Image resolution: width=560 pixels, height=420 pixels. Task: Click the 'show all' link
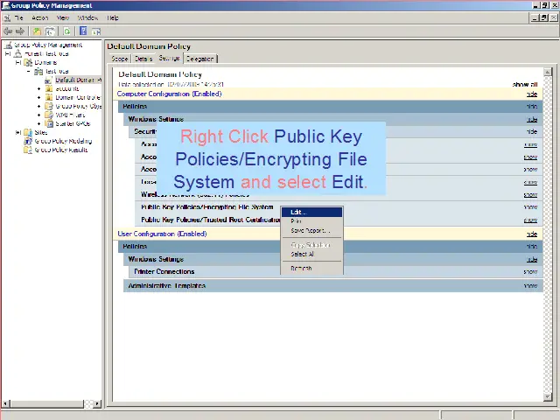click(x=524, y=85)
